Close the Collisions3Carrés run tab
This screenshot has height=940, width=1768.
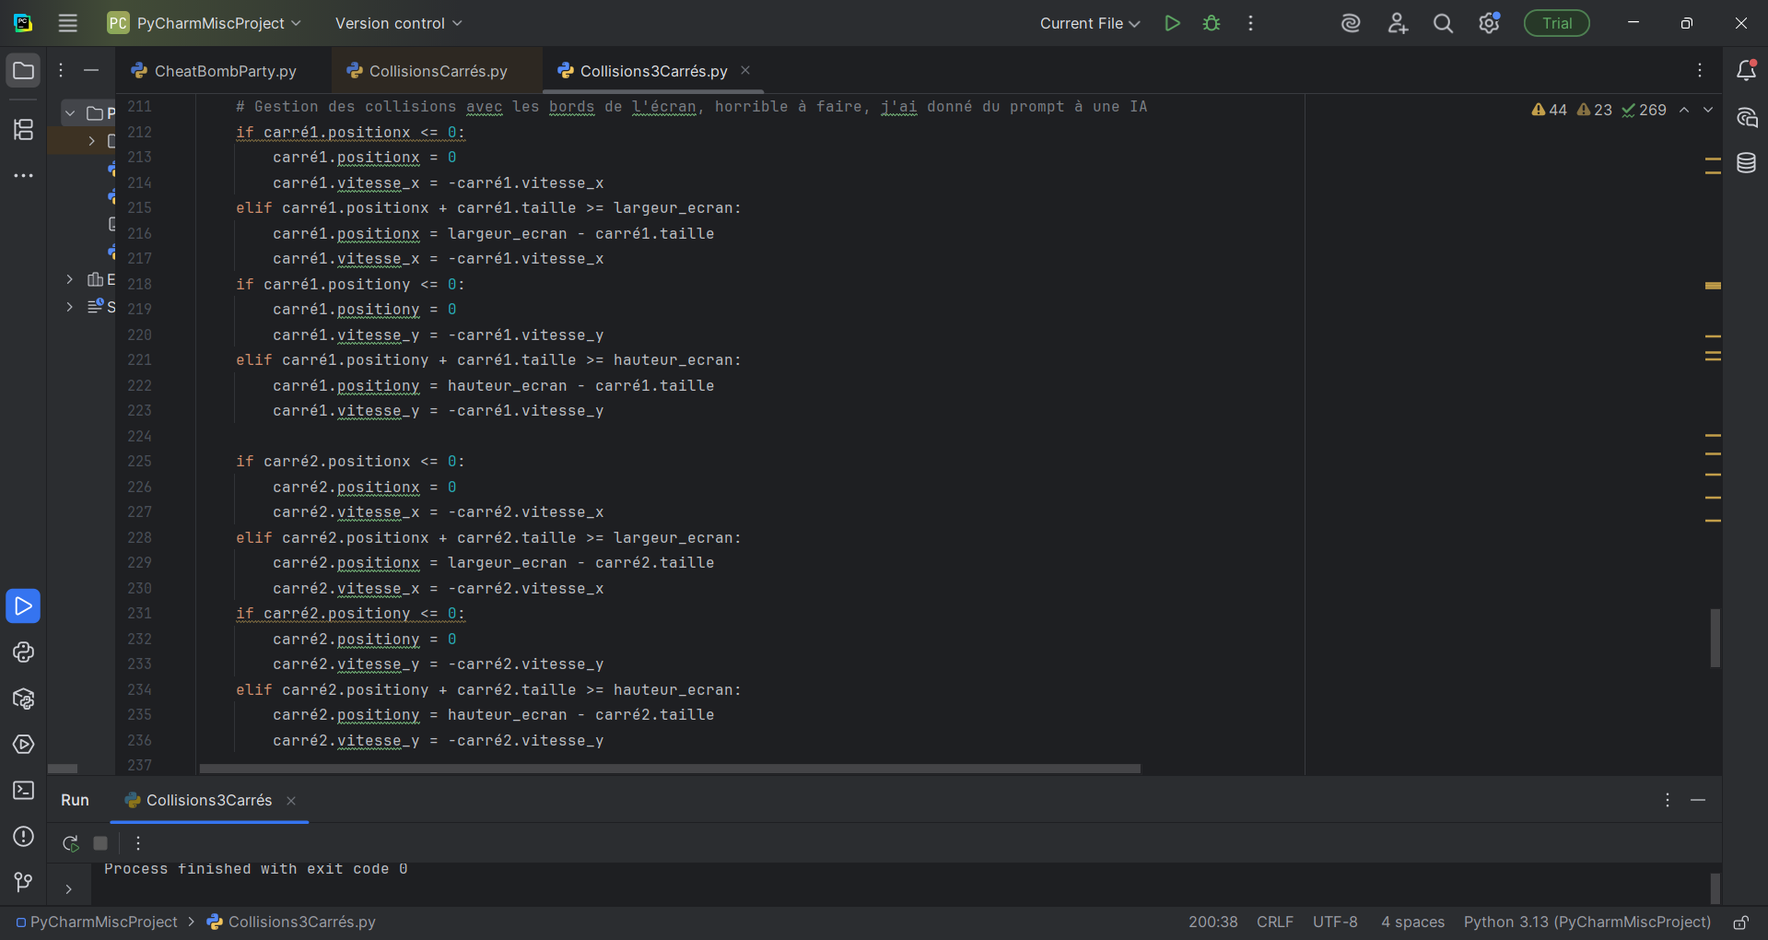click(291, 801)
